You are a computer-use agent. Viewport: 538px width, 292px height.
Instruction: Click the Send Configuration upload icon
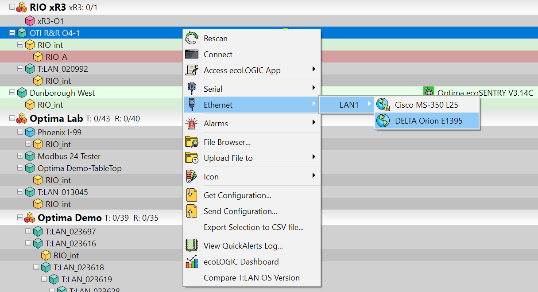(x=191, y=211)
